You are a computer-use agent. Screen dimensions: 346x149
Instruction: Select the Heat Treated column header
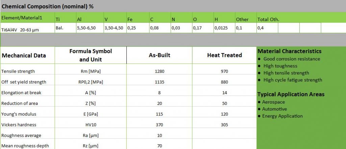tap(224, 55)
